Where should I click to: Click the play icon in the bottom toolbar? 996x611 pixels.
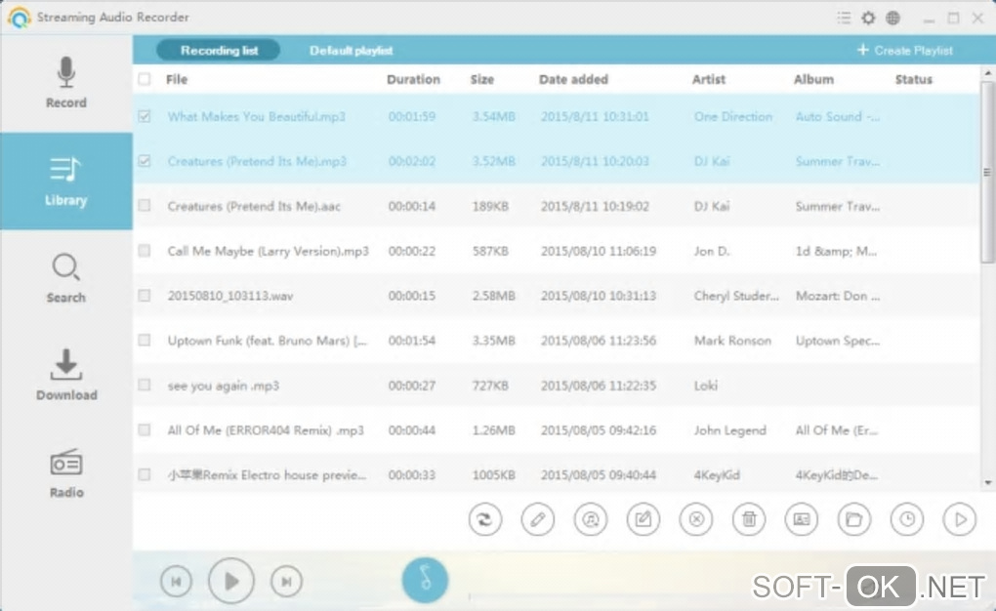point(960,519)
